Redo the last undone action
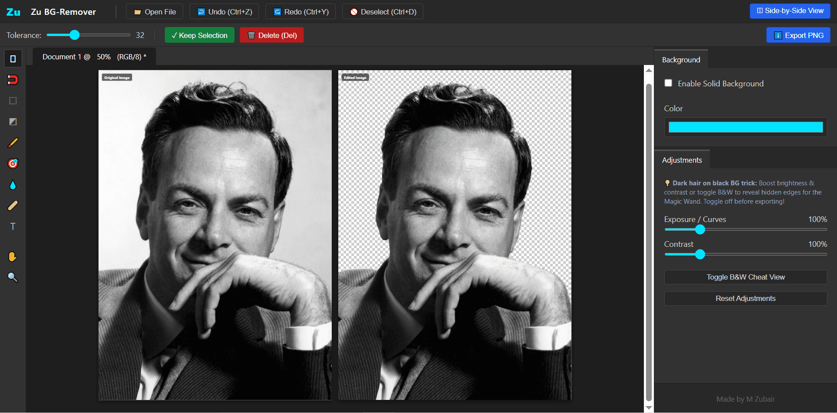This screenshot has height=413, width=837. click(301, 12)
